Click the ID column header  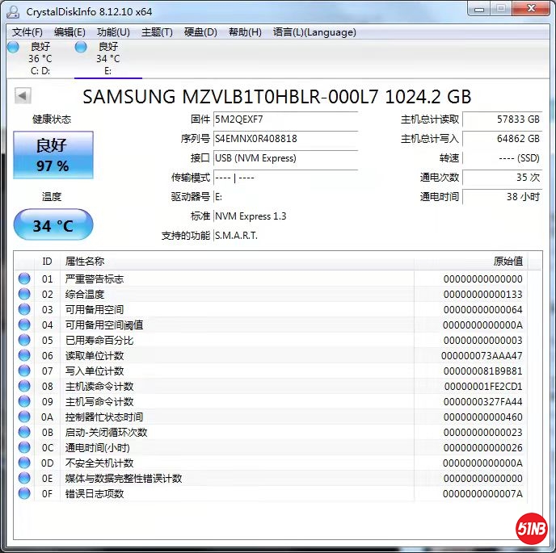[x=47, y=262]
